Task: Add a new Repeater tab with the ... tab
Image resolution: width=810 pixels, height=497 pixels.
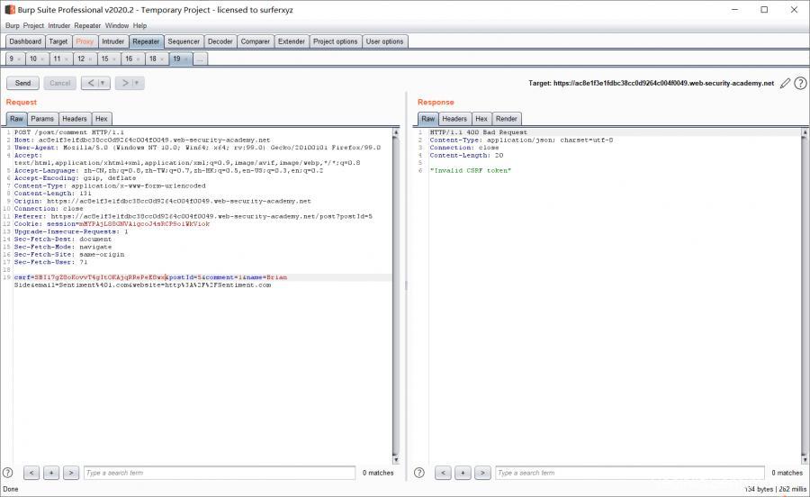Action: pos(200,59)
